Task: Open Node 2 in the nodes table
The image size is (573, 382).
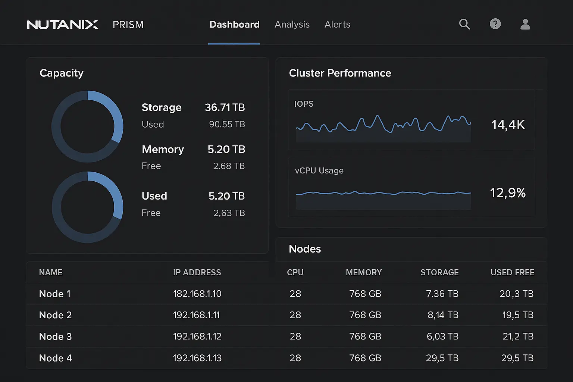Action: tap(55, 315)
